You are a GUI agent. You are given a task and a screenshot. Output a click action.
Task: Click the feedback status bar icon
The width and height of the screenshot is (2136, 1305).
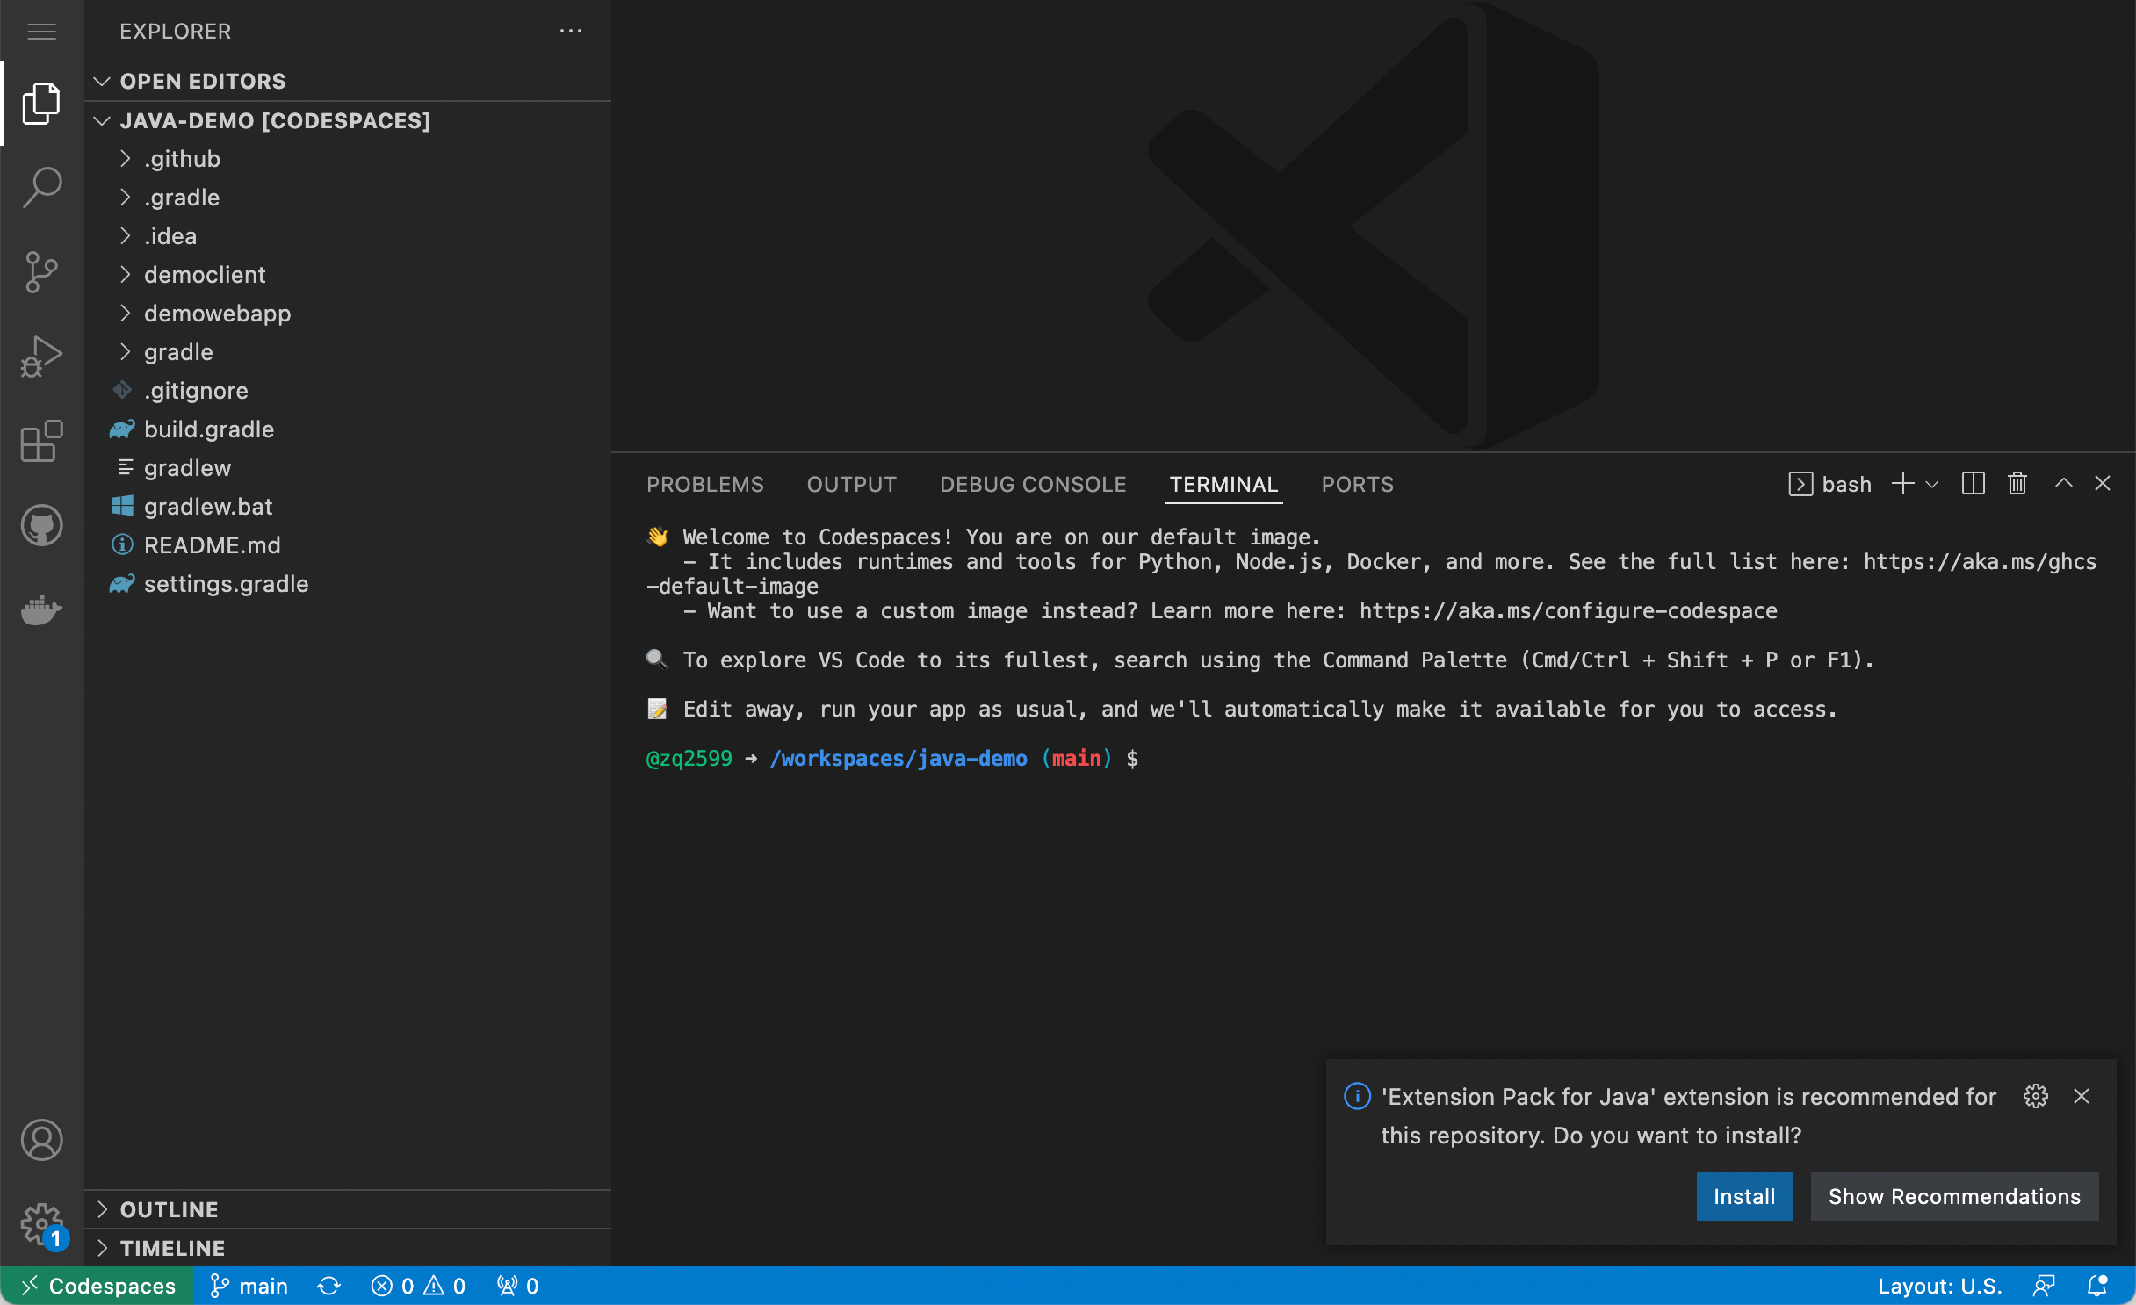tap(2044, 1286)
